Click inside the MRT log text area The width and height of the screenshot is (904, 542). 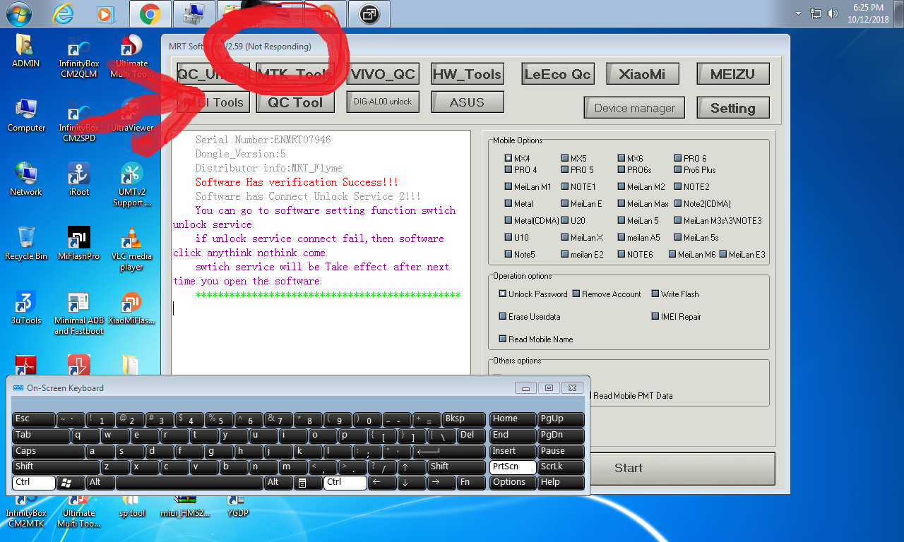(x=321, y=254)
